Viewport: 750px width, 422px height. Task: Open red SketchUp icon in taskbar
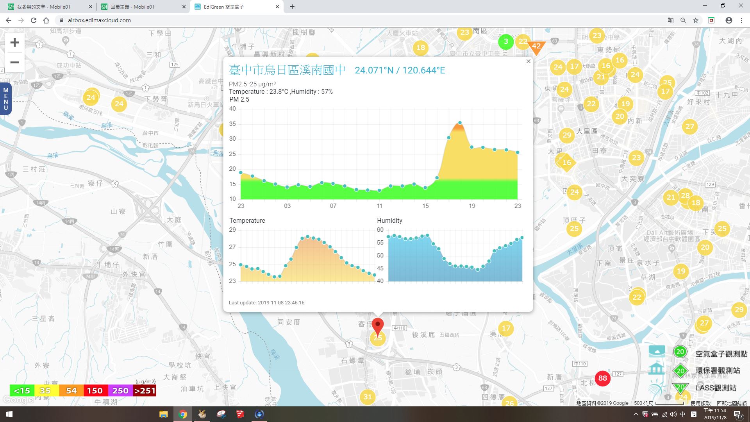click(x=240, y=414)
